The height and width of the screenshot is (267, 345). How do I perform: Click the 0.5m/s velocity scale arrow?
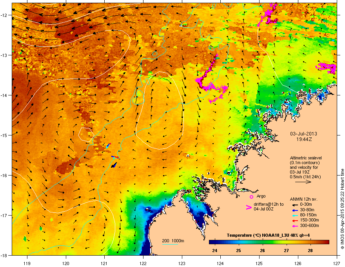(x=303, y=182)
